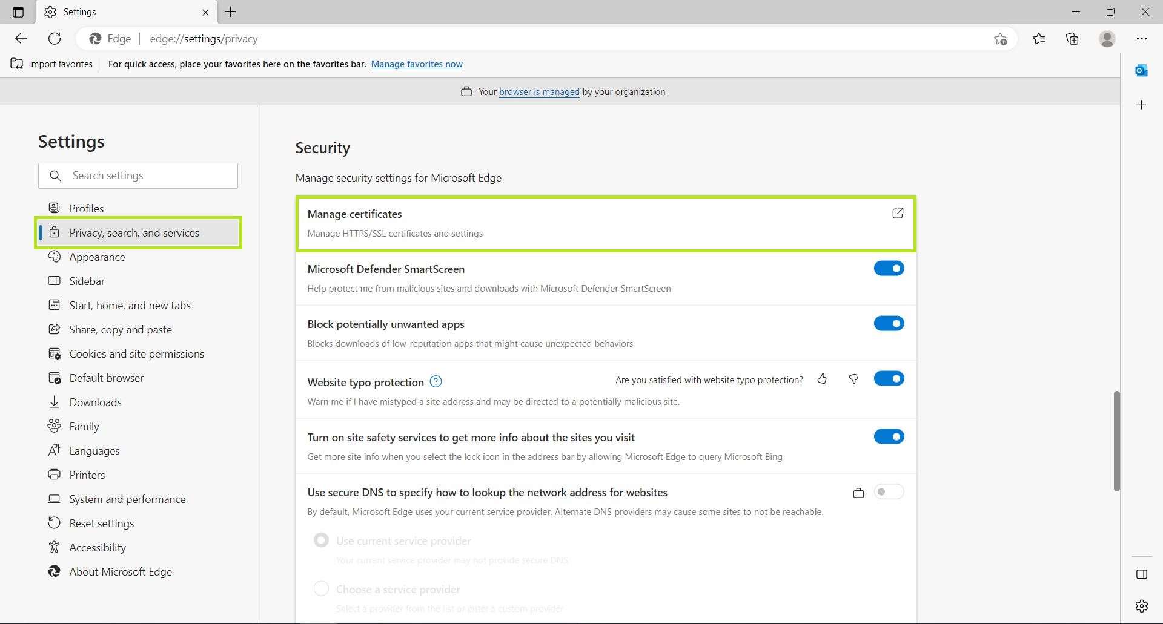Open Outlook in the sidebar
The height and width of the screenshot is (624, 1163).
coord(1142,71)
